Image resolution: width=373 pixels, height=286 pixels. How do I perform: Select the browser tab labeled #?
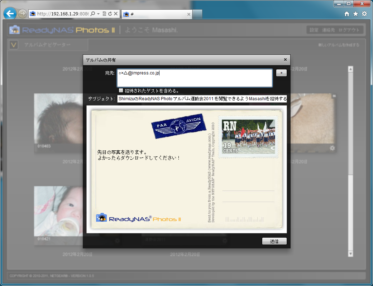click(x=157, y=14)
